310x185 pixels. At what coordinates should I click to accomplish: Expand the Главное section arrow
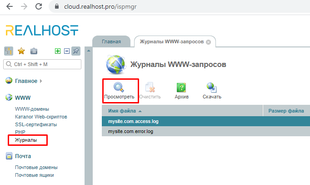click(41, 81)
